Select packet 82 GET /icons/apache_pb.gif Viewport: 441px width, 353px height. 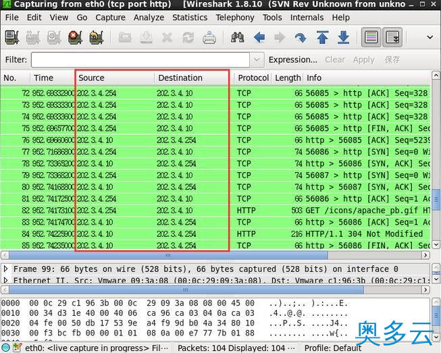pyautogui.click(x=215, y=210)
